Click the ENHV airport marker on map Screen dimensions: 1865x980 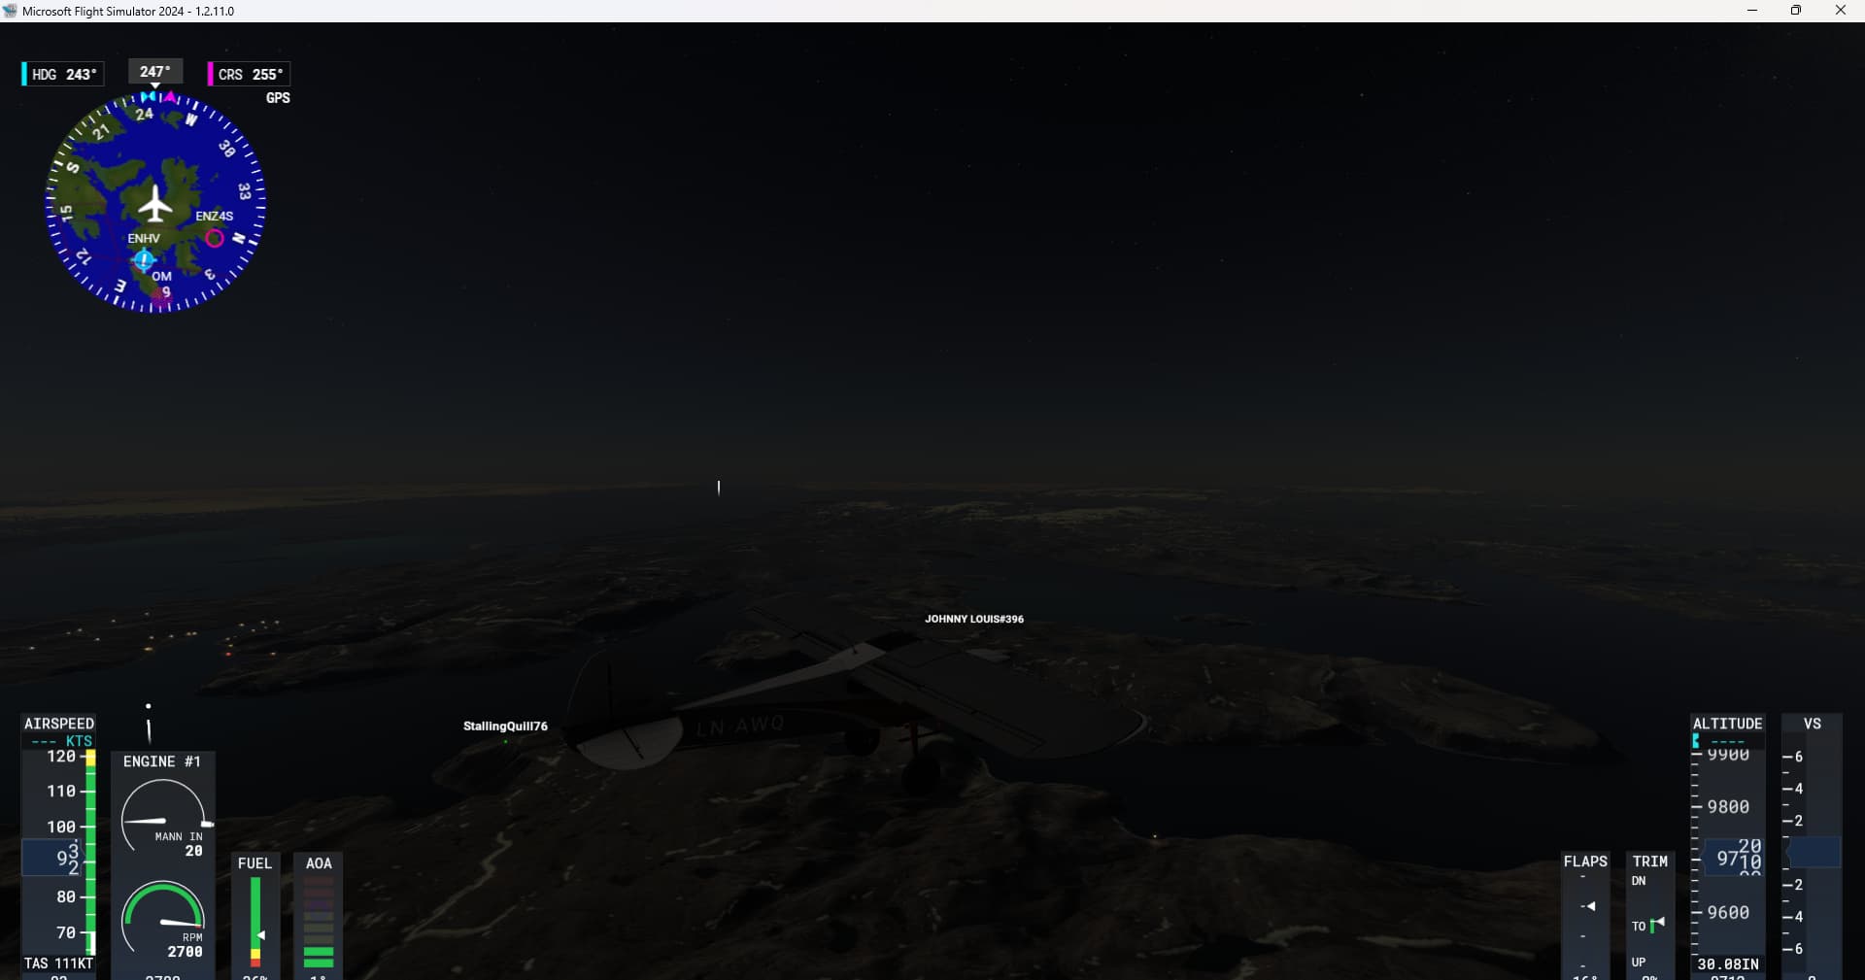pyautogui.click(x=144, y=259)
